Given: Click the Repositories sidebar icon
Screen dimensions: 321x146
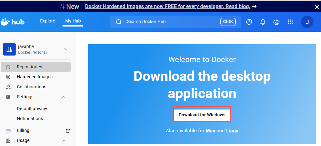Looking at the screenshot, I should pos(8,67).
